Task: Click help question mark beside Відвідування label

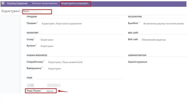Action: [x=42, y=68]
